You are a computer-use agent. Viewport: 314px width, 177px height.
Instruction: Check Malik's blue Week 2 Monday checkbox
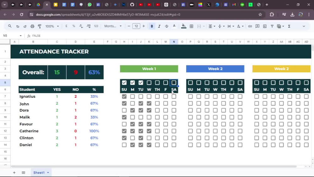coord(199,117)
